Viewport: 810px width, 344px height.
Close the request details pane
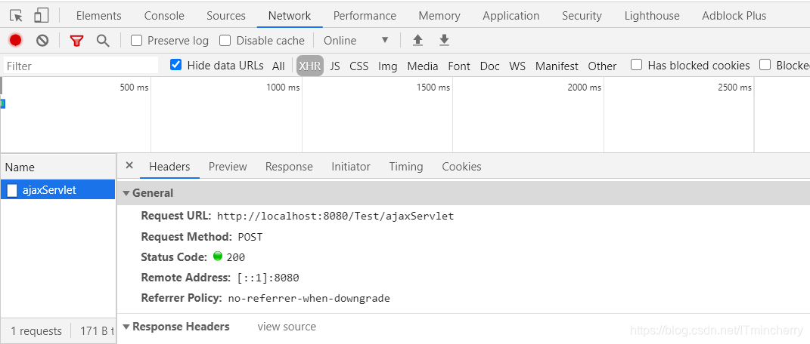coord(129,165)
